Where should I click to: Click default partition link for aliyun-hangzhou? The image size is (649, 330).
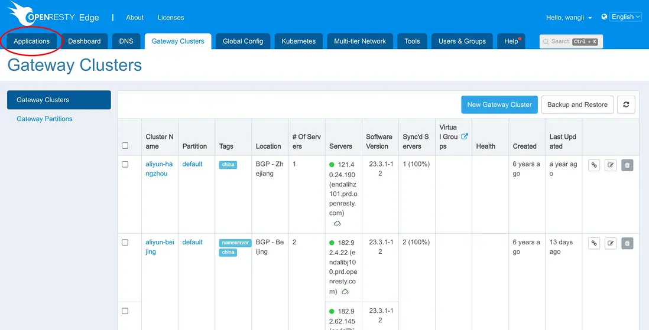[x=193, y=164]
